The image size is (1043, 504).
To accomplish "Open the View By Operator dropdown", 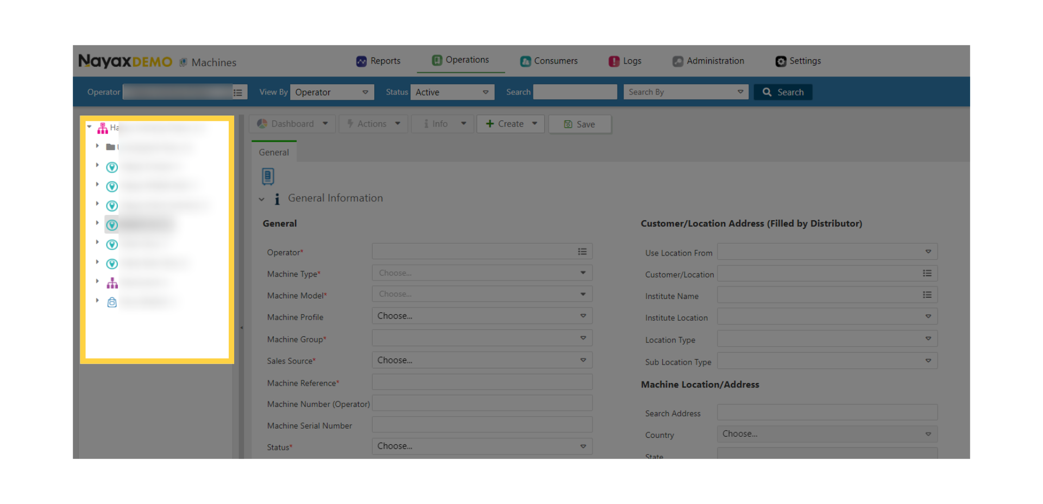I will coord(331,92).
